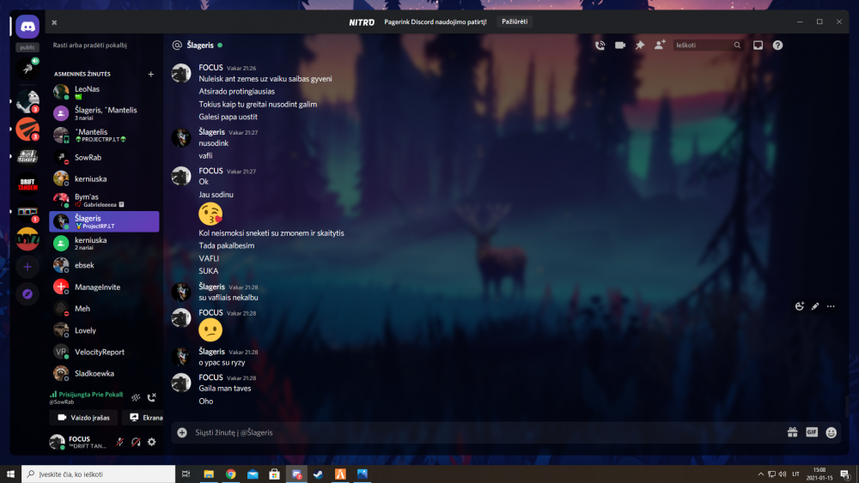
Task: Open the help question mark icon
Action: [777, 45]
